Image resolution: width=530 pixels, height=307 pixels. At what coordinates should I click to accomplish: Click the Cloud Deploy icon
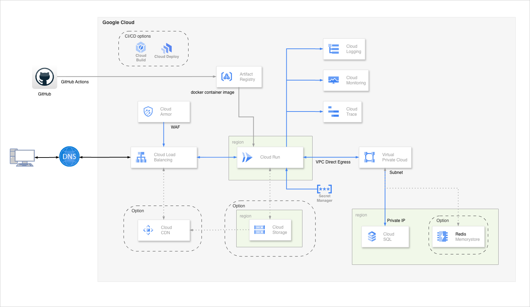tap(167, 48)
